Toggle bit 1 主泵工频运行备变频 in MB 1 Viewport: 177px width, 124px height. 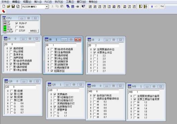[x=135, y=99]
